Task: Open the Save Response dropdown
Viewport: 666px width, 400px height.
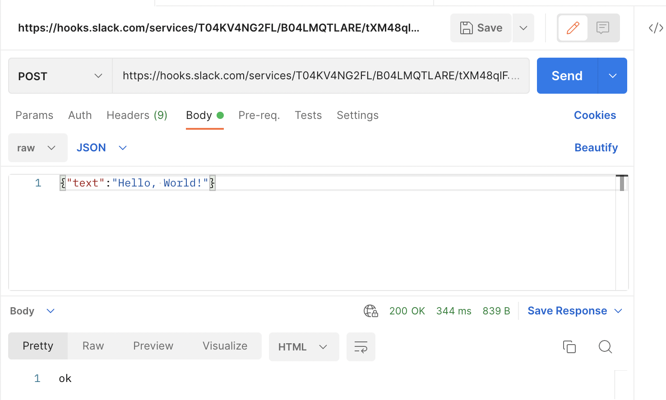Action: 575,311
